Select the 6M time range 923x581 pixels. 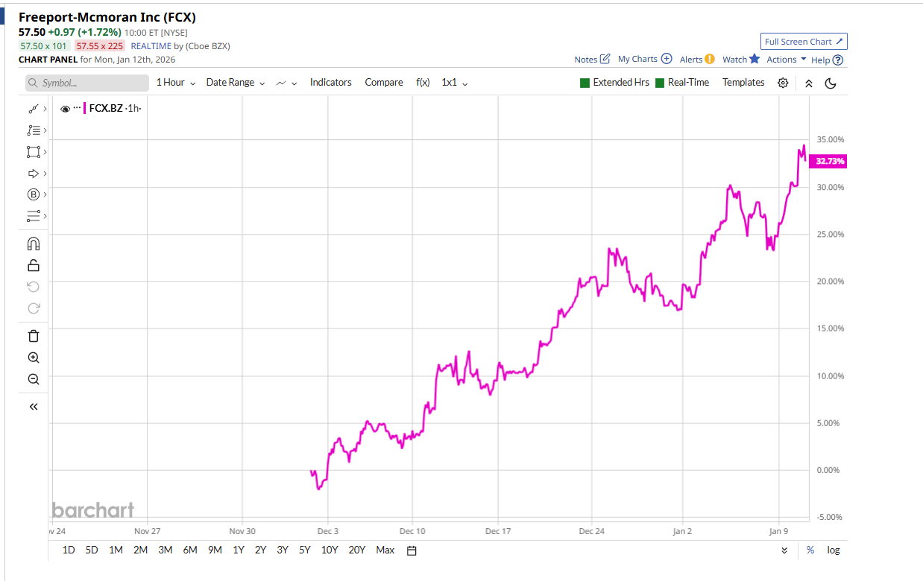pos(190,550)
